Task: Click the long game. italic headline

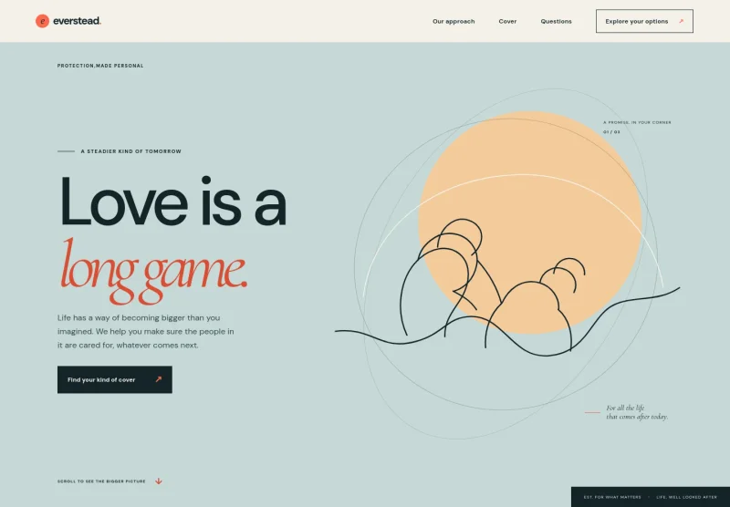Action: 153,271
